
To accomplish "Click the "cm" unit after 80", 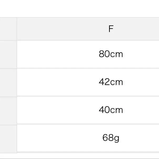I will [116, 54].
